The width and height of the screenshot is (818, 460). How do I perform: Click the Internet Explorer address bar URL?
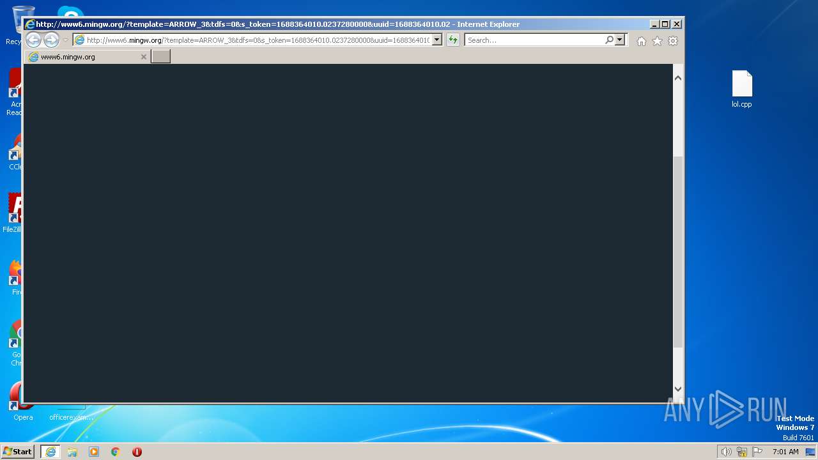tap(258, 40)
